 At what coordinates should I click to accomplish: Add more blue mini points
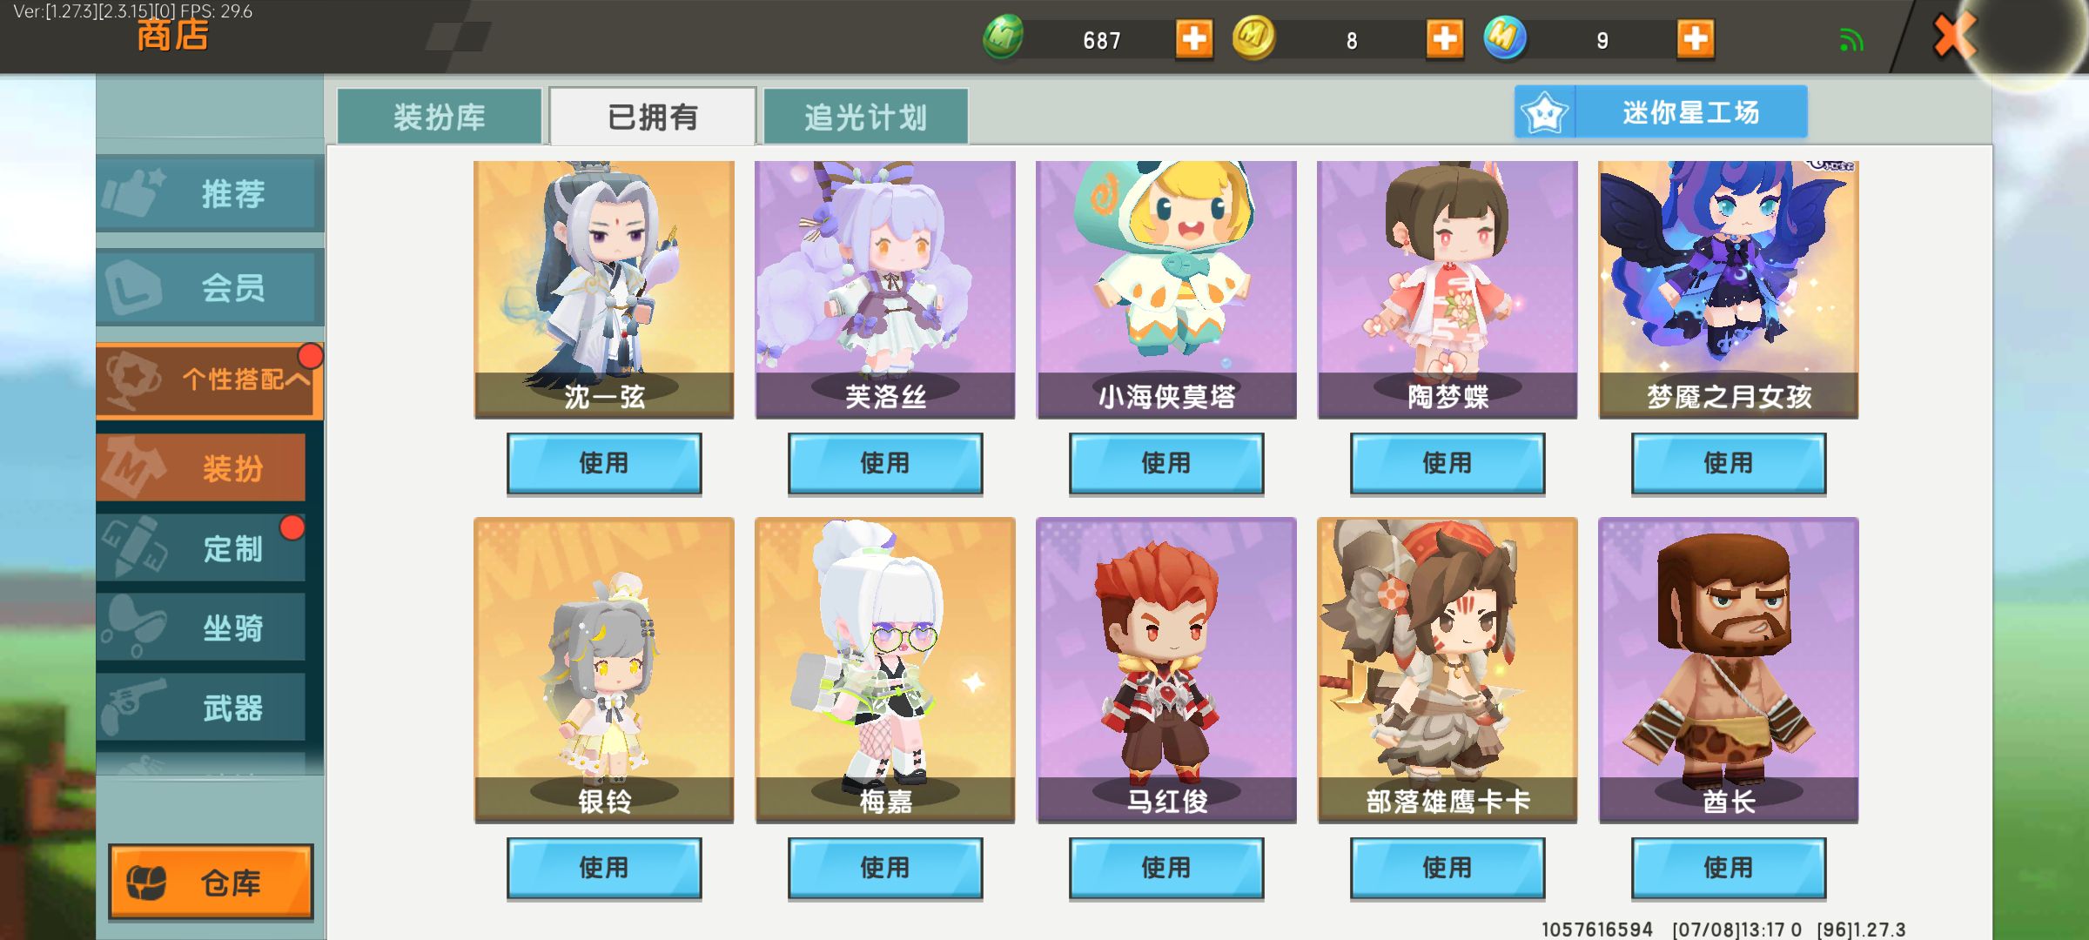click(1695, 39)
